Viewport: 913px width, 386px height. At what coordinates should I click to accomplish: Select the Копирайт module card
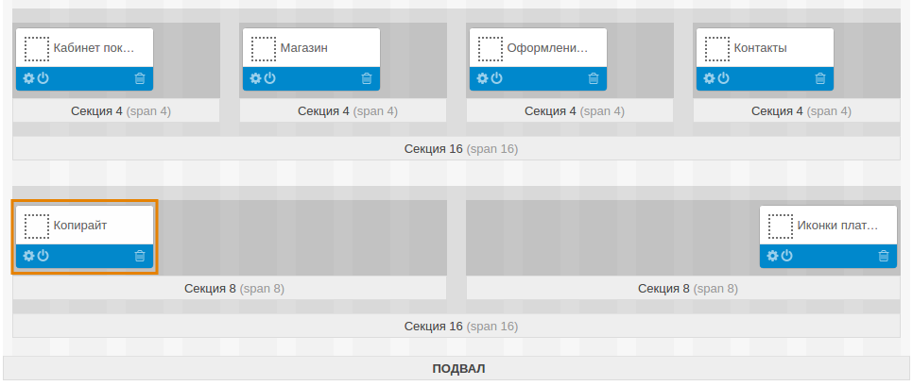point(84,227)
